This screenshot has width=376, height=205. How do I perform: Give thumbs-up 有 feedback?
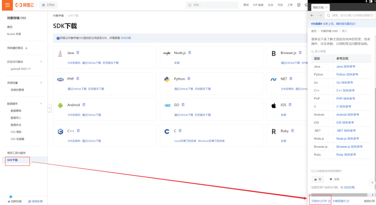click(318, 179)
